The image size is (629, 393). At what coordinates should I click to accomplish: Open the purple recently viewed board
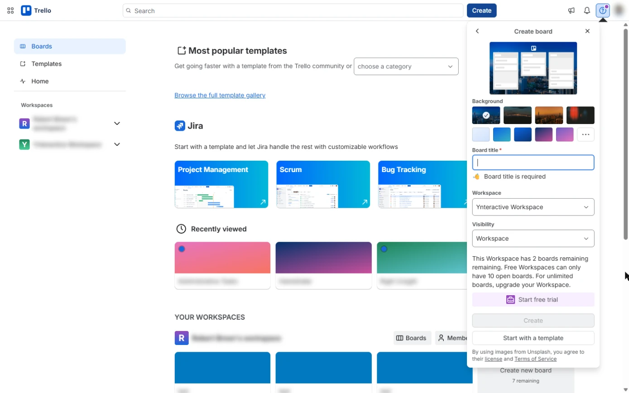click(324, 265)
